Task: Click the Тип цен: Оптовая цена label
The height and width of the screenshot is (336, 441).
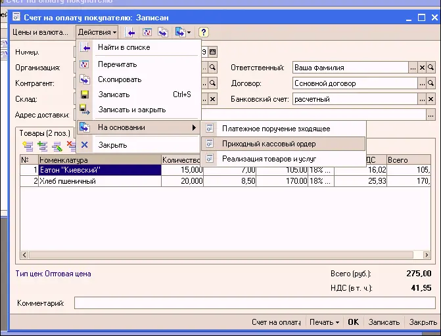Action: click(x=53, y=274)
